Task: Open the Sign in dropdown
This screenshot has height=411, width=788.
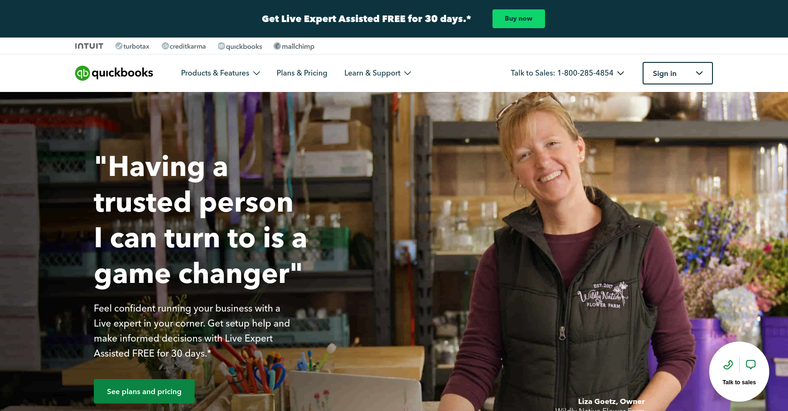Action: (678, 73)
